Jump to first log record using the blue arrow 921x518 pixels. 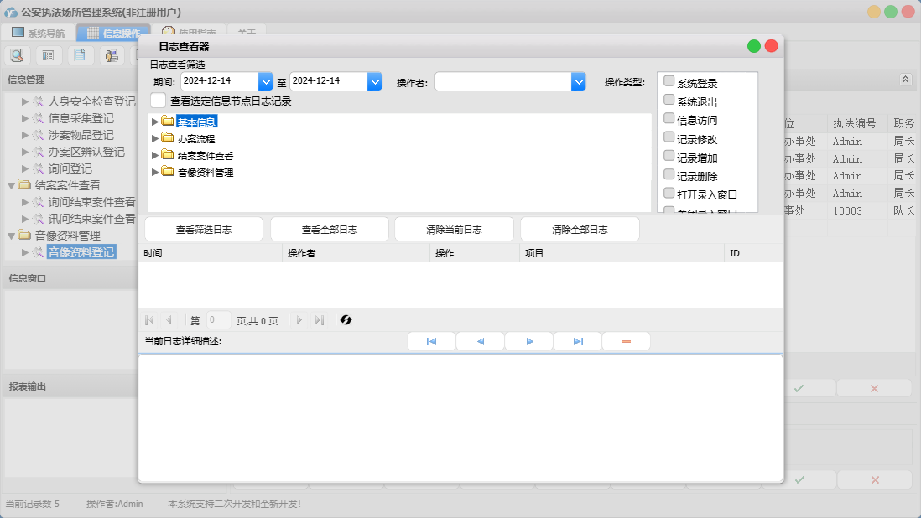click(x=431, y=341)
